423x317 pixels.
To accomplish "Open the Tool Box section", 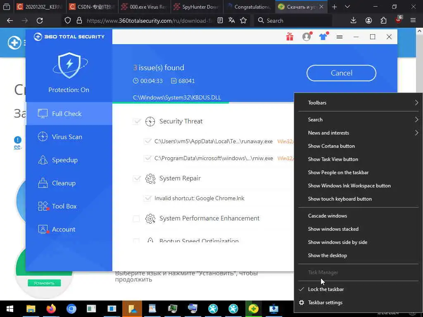I will (69, 206).
